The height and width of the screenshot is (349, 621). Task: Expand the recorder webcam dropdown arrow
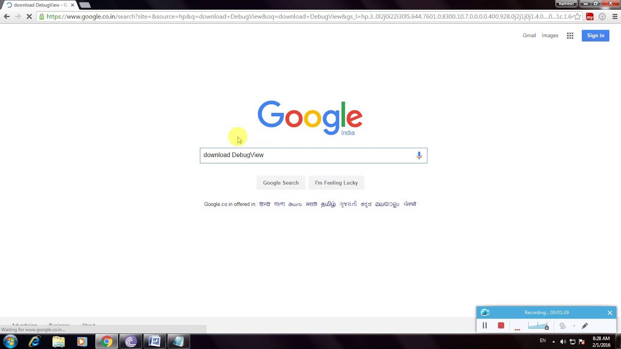pyautogui.click(x=574, y=326)
